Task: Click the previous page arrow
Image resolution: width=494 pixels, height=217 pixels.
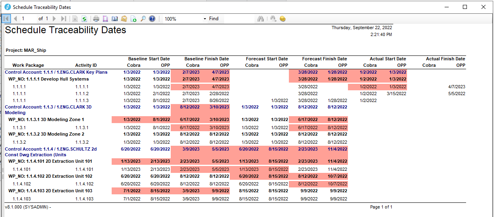Action: (15, 19)
